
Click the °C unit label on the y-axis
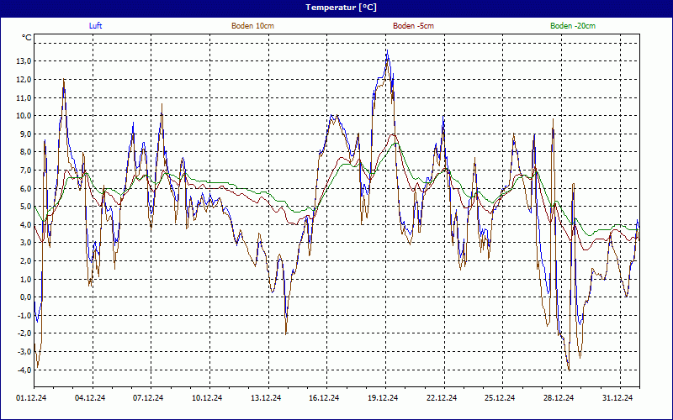pyautogui.click(x=27, y=38)
